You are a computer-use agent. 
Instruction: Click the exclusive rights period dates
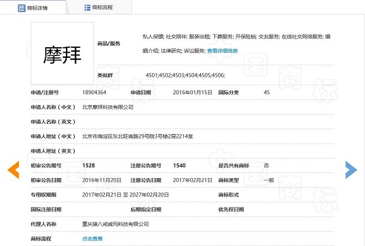[x=126, y=195]
